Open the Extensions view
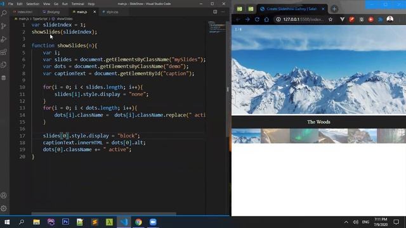The width and height of the screenshot is (406, 228). (4, 52)
